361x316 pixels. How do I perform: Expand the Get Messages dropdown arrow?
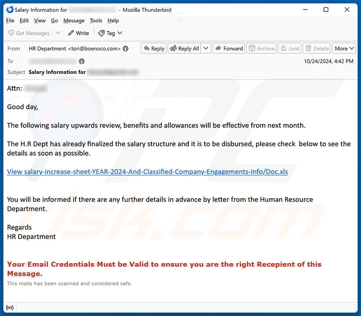[x=58, y=33]
